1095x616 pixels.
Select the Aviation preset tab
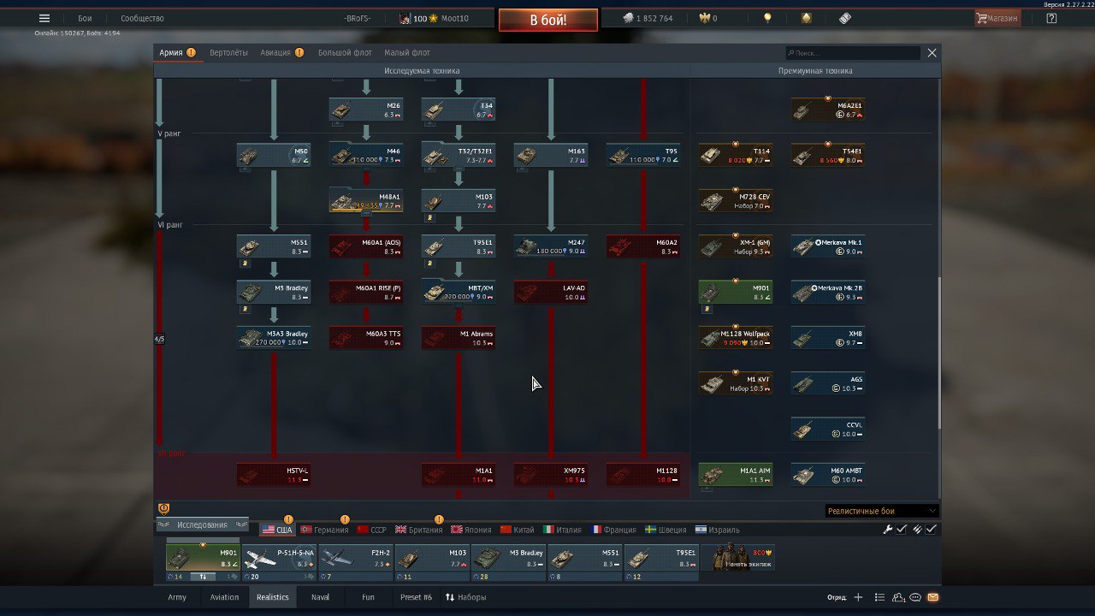point(224,597)
